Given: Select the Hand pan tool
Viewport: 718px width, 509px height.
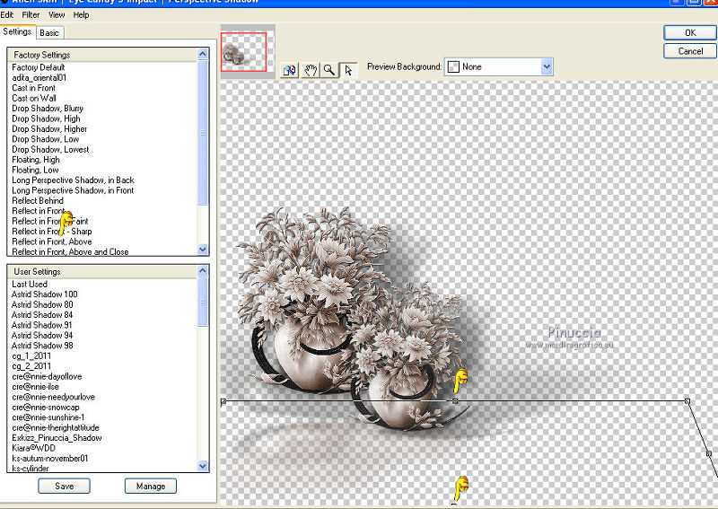Looking at the screenshot, I should [x=311, y=70].
